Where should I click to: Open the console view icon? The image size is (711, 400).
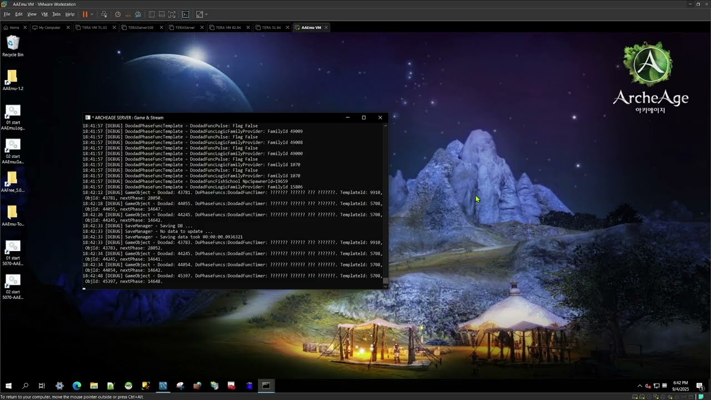click(x=186, y=14)
